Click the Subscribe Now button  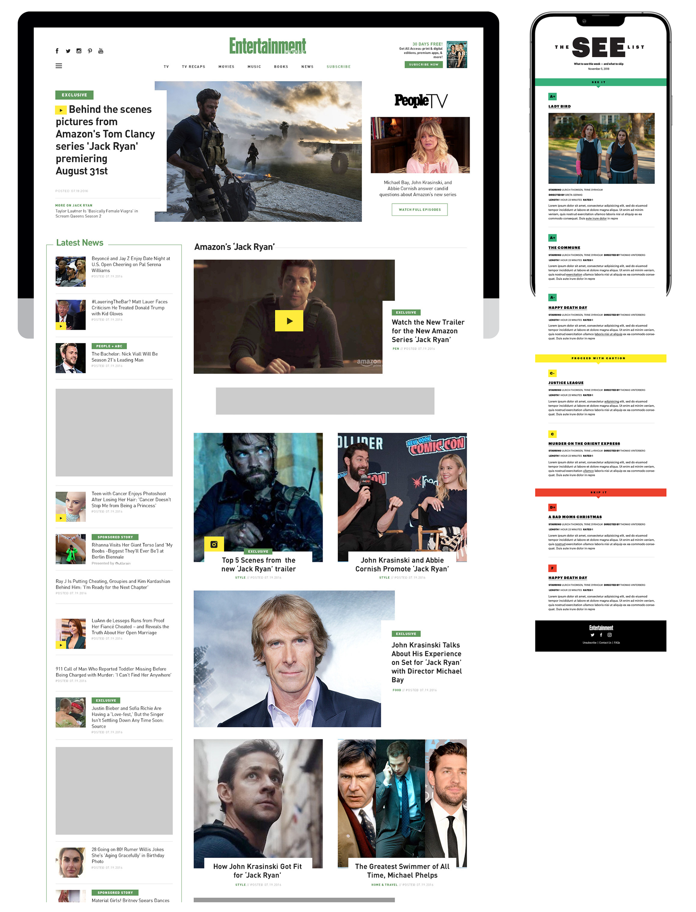(423, 65)
